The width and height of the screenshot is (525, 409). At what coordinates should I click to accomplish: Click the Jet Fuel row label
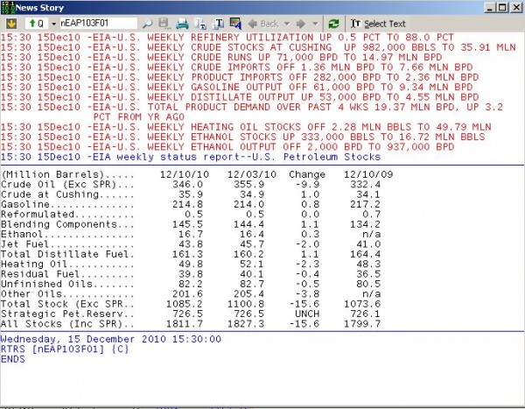[x=67, y=244]
